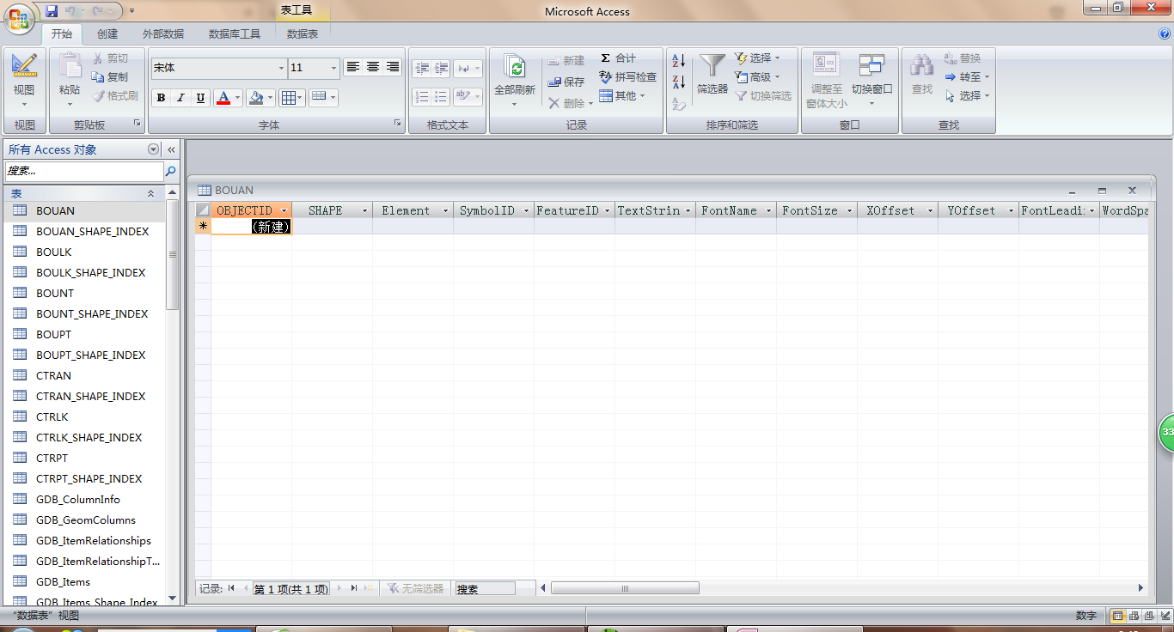
Task: Toggle italic formatting
Action: pos(180,98)
